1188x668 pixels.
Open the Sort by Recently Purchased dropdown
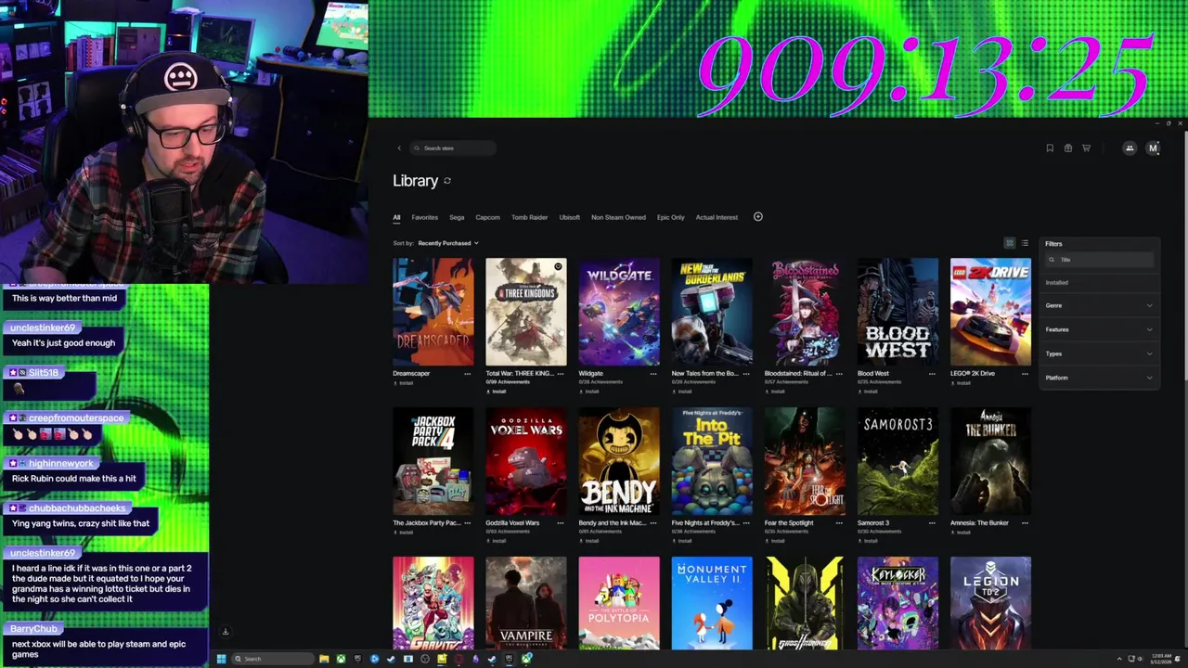pyautogui.click(x=448, y=243)
